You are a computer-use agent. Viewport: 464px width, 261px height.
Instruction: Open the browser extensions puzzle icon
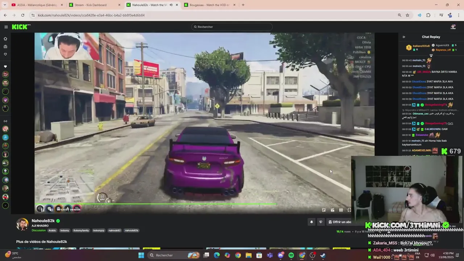point(428,15)
